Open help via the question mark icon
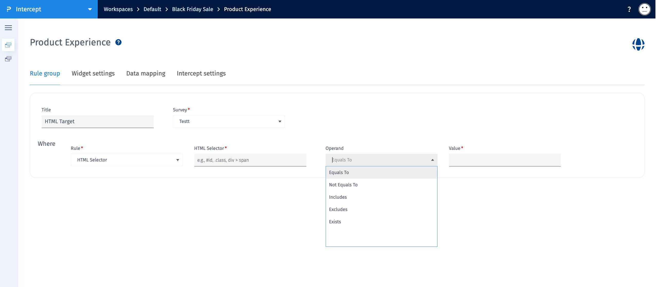The height and width of the screenshot is (287, 657). click(x=629, y=9)
